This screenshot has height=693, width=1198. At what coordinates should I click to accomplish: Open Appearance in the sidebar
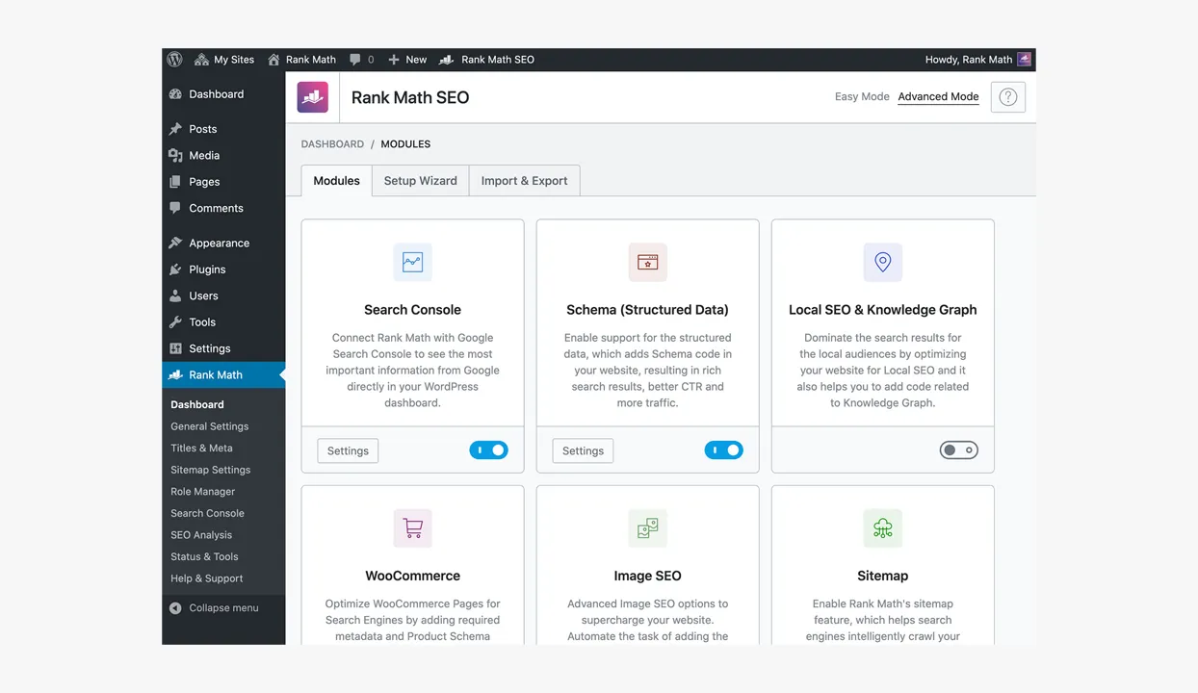223,244
